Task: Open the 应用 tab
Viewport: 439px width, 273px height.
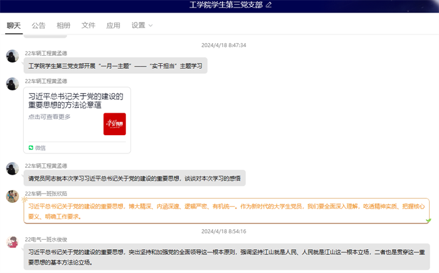Action: click(113, 26)
